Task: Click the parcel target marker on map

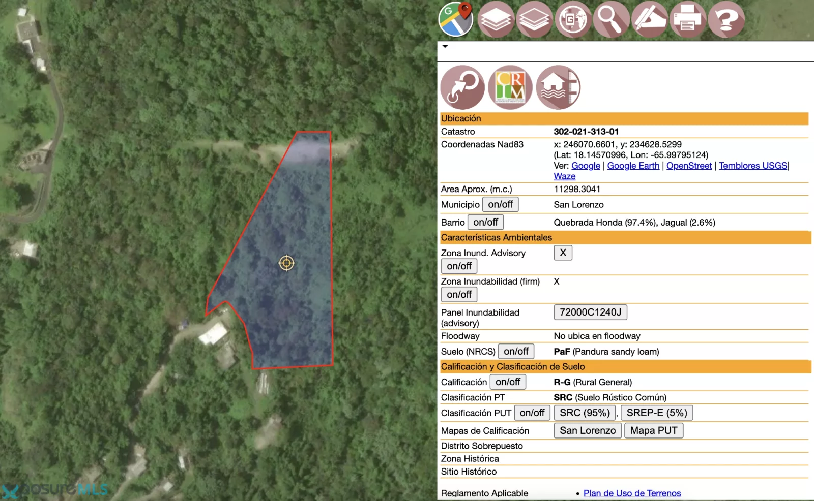Action: [286, 263]
